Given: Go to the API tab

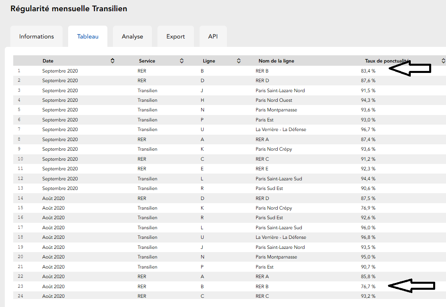Looking at the screenshot, I should 213,36.
